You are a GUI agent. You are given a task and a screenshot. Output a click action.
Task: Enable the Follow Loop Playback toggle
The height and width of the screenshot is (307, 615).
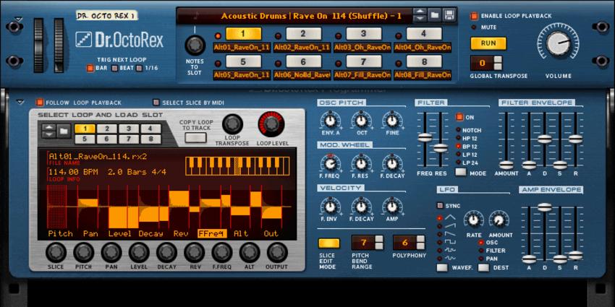click(41, 103)
